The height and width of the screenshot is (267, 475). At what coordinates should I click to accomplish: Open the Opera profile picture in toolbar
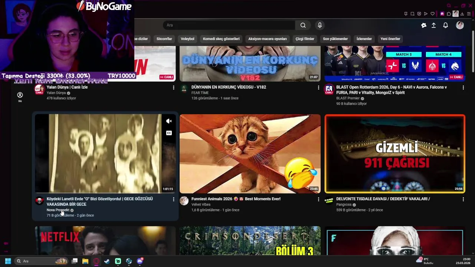tap(455, 14)
